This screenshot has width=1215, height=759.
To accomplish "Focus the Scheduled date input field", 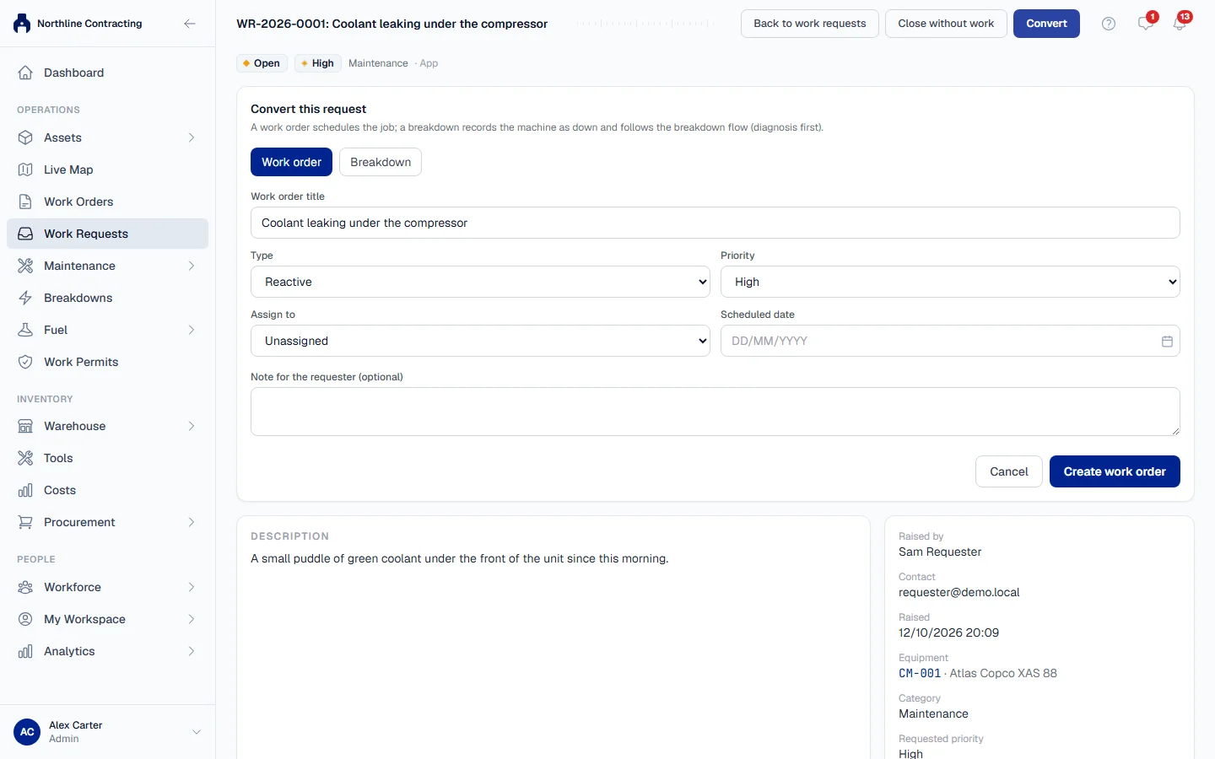I will tap(950, 341).
